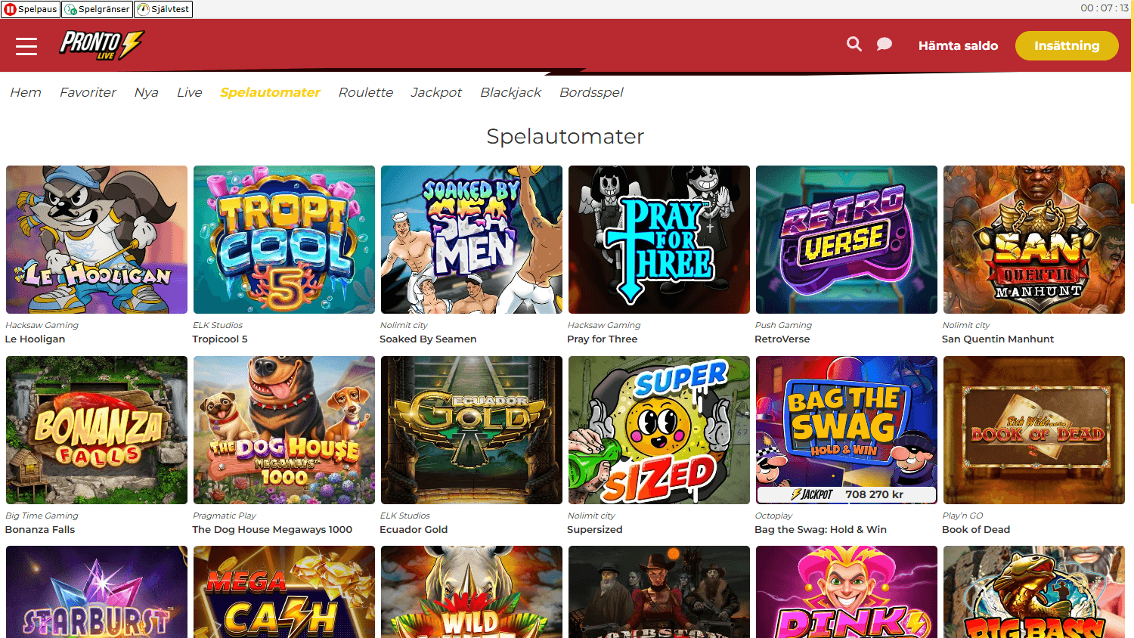1134x638 pixels.
Task: Click the Pray for Three title
Action: pos(603,339)
